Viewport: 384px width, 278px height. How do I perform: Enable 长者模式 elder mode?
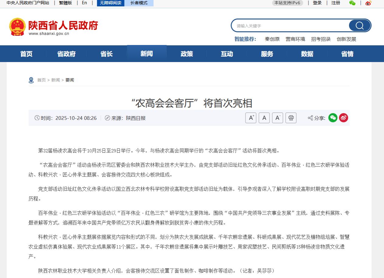tap(139, 3)
